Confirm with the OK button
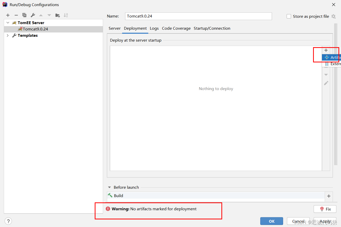341x227 pixels. 272,221
